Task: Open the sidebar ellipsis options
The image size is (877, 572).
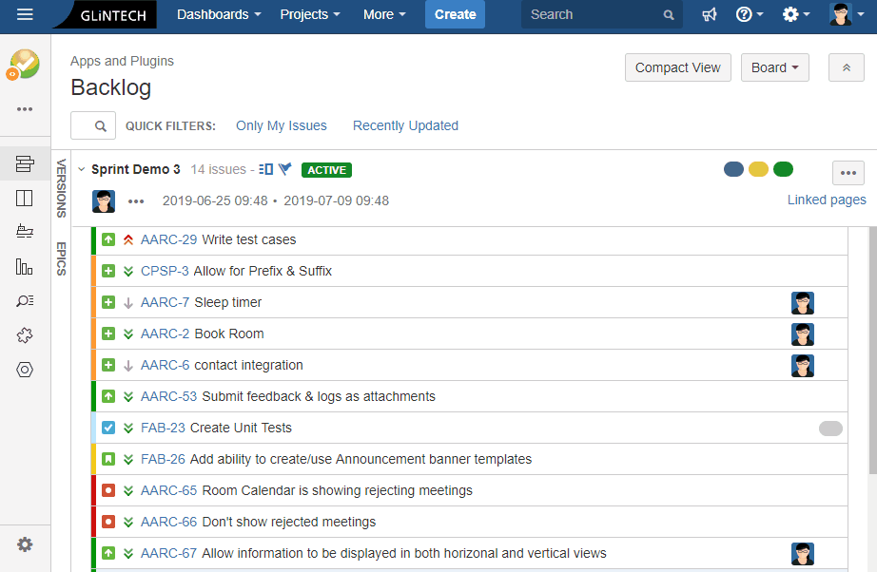Action: (x=25, y=109)
